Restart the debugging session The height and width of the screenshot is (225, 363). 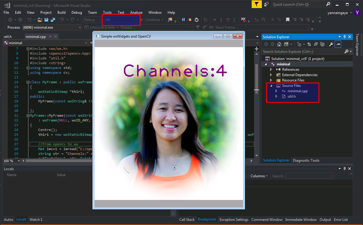[197, 20]
